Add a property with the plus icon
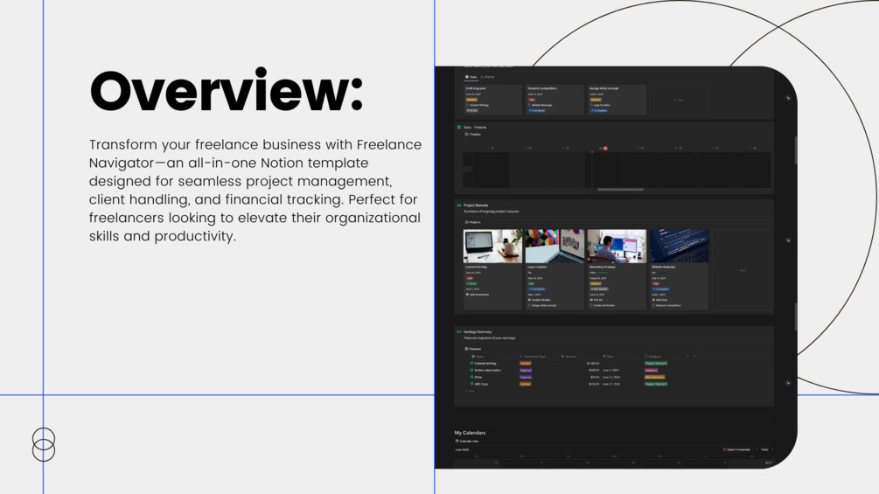 [x=687, y=356]
